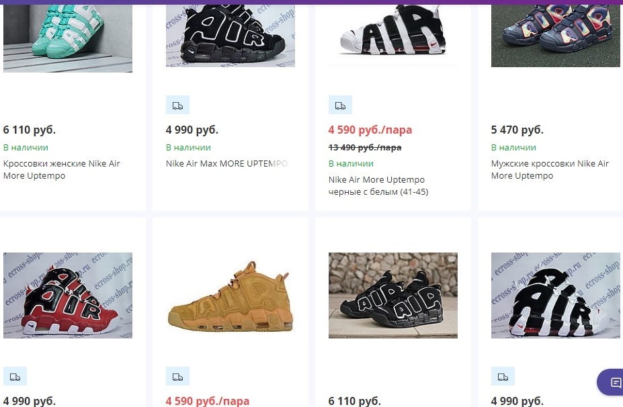Open the white-and-black sneaker photo on white background
The width and height of the screenshot is (623, 407).
[393, 34]
